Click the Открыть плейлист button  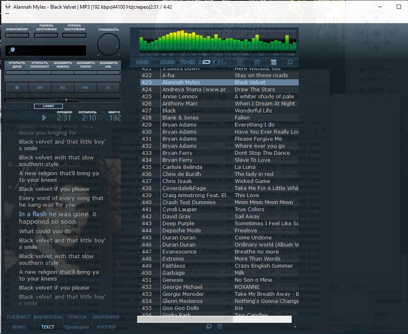pos(40,65)
